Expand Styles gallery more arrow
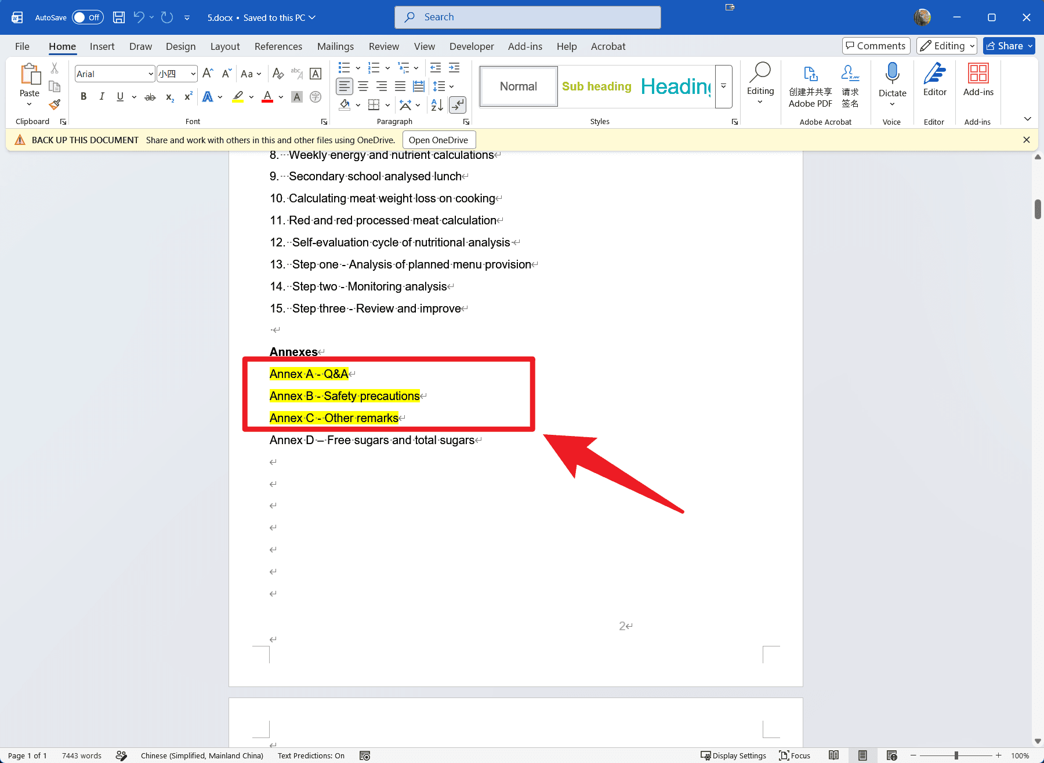 [723, 86]
